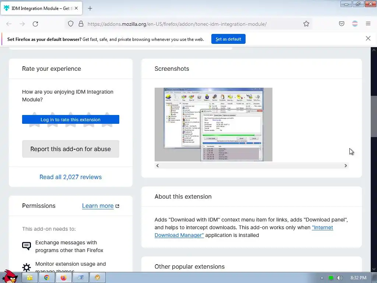The width and height of the screenshot is (377, 283).
Task: Read all 2,027 reviews
Action: point(70,177)
